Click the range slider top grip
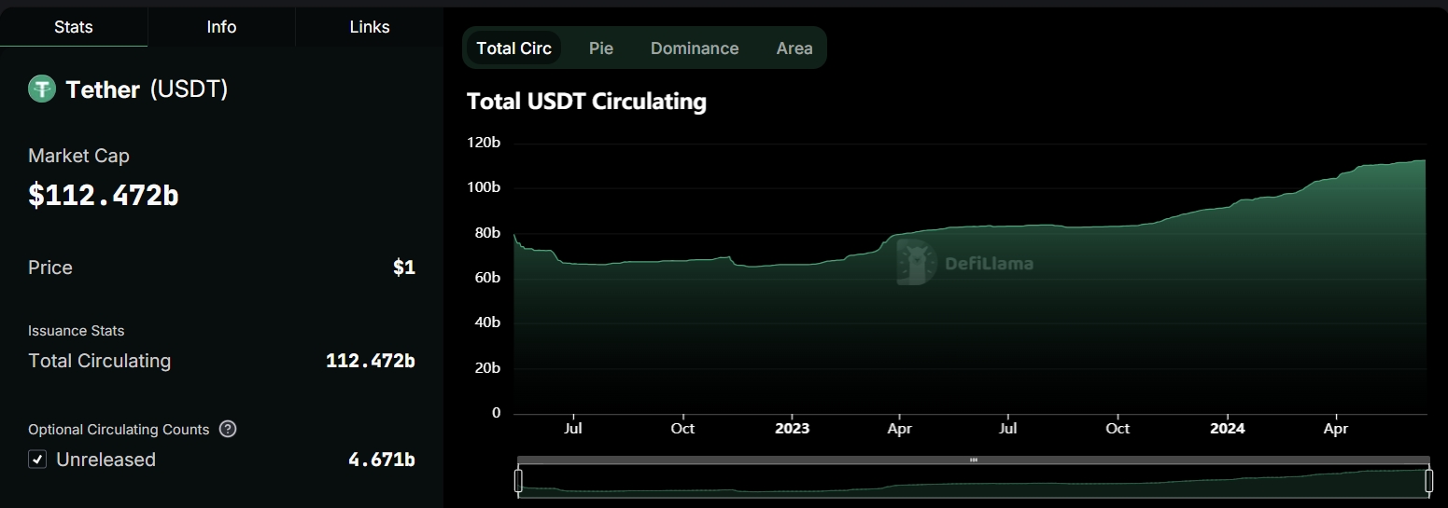 point(973,460)
